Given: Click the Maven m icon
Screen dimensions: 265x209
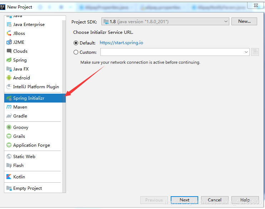Looking at the screenshot, I should 9,107.
